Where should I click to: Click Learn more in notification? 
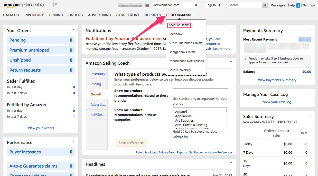tap(222, 48)
